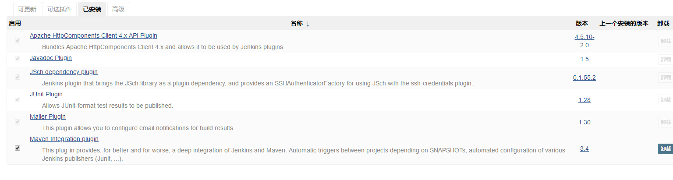This screenshot has width=673, height=180.
Task: Open the Maven Integration plugin link
Action: 64,139
